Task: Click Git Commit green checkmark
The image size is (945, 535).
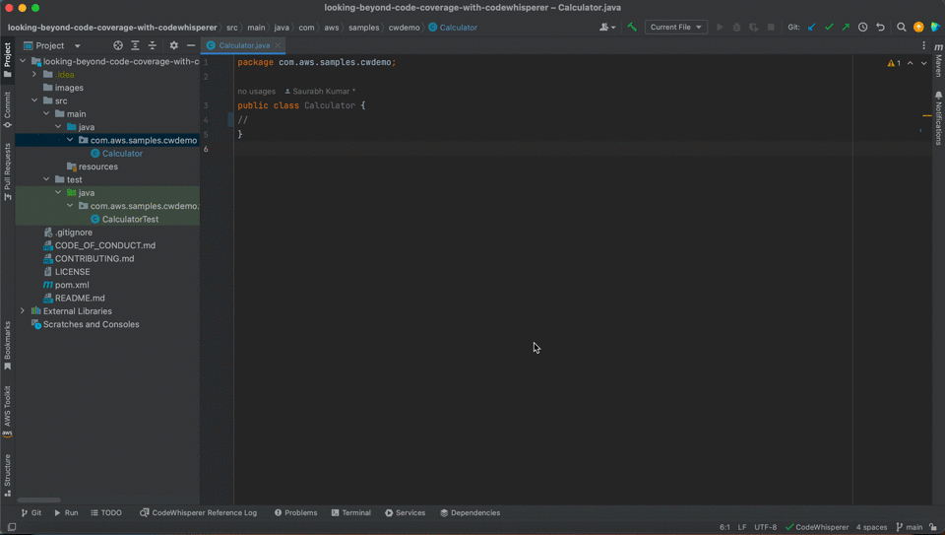Action: (829, 28)
